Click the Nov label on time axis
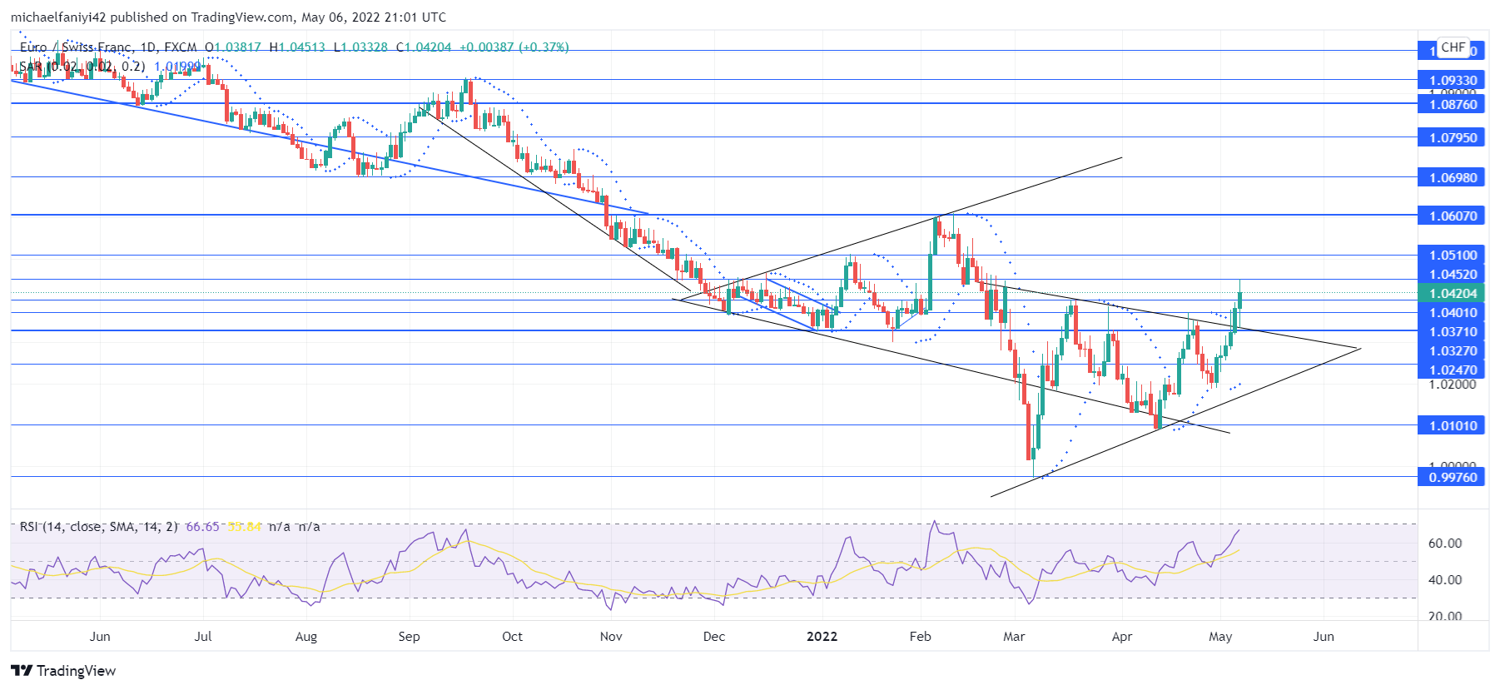 click(611, 637)
